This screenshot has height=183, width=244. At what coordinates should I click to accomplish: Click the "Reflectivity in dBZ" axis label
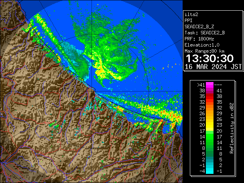[x=232, y=128]
